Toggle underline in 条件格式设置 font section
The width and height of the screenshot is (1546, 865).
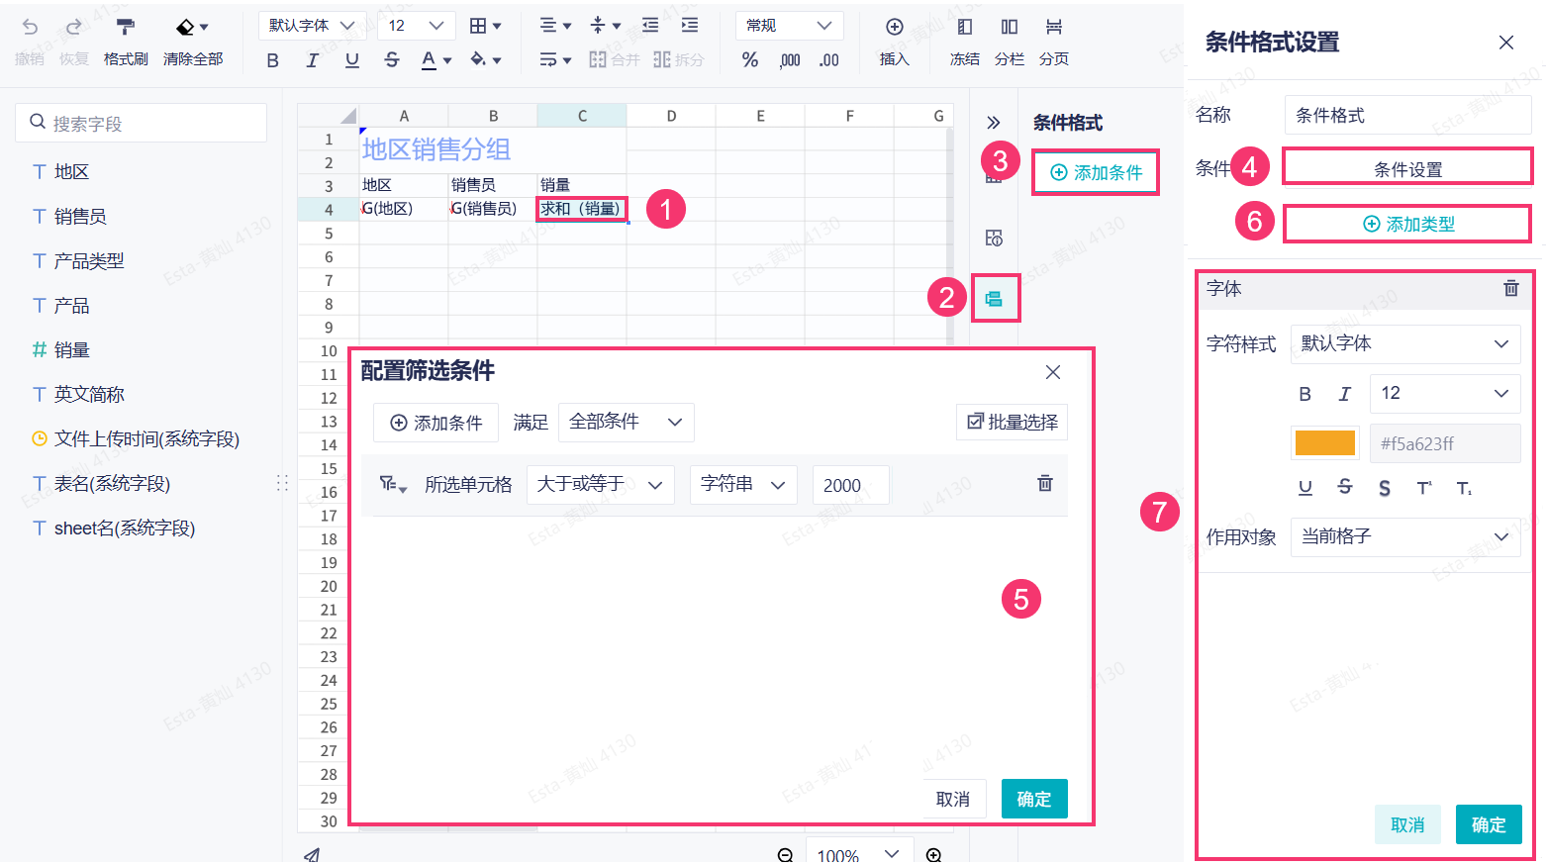pos(1305,487)
